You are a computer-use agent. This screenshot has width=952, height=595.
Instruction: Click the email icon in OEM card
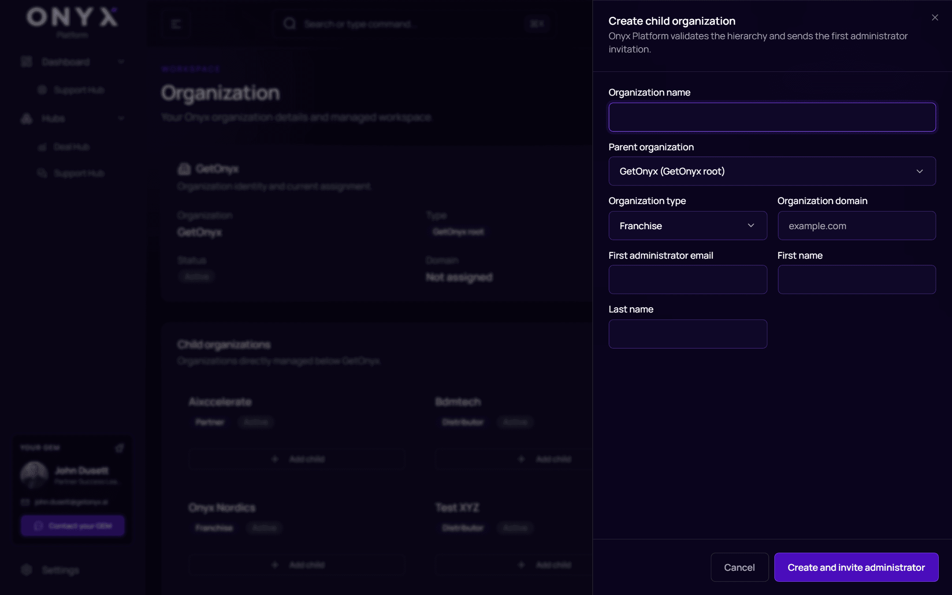tap(26, 502)
